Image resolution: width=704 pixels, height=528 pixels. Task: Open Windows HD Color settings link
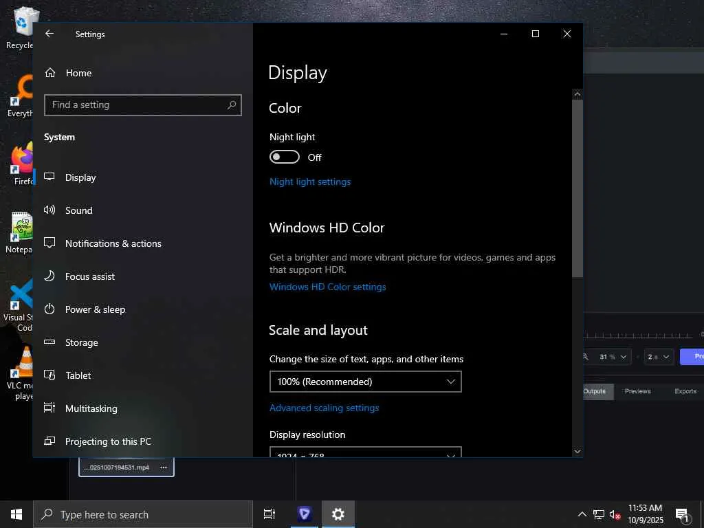(327, 287)
